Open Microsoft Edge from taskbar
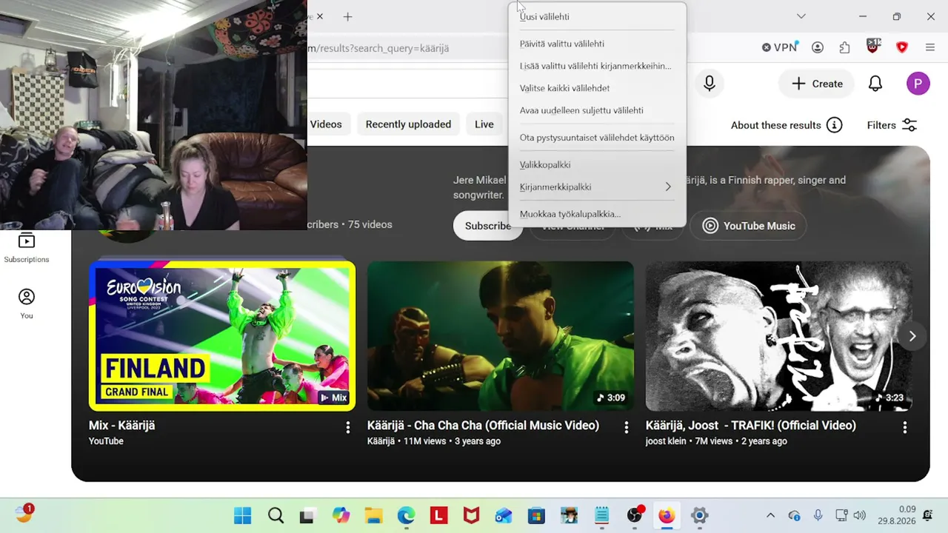The image size is (948, 533). [x=406, y=515]
